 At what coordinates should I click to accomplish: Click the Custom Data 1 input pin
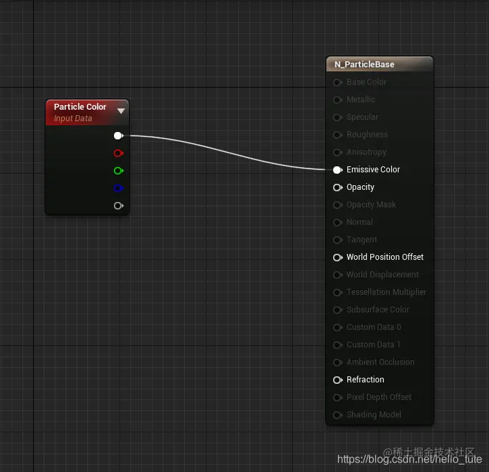(x=337, y=345)
